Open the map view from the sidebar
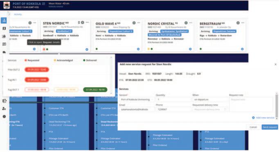The width and height of the screenshot is (279, 152). [x=4, y=29]
